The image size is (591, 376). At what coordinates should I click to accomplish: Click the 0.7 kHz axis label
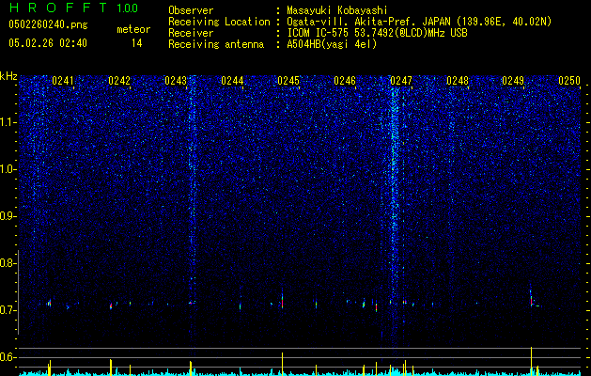pos(8,310)
